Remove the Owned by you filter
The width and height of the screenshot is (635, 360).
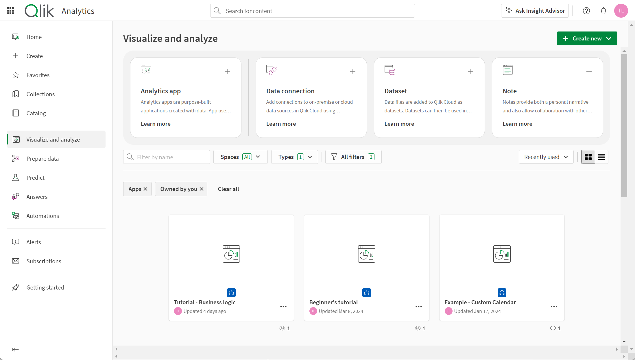[x=202, y=189]
